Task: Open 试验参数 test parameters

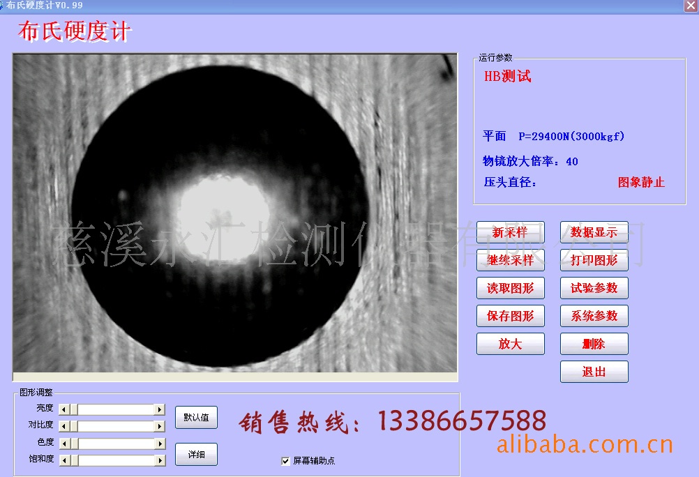Action: [594, 288]
